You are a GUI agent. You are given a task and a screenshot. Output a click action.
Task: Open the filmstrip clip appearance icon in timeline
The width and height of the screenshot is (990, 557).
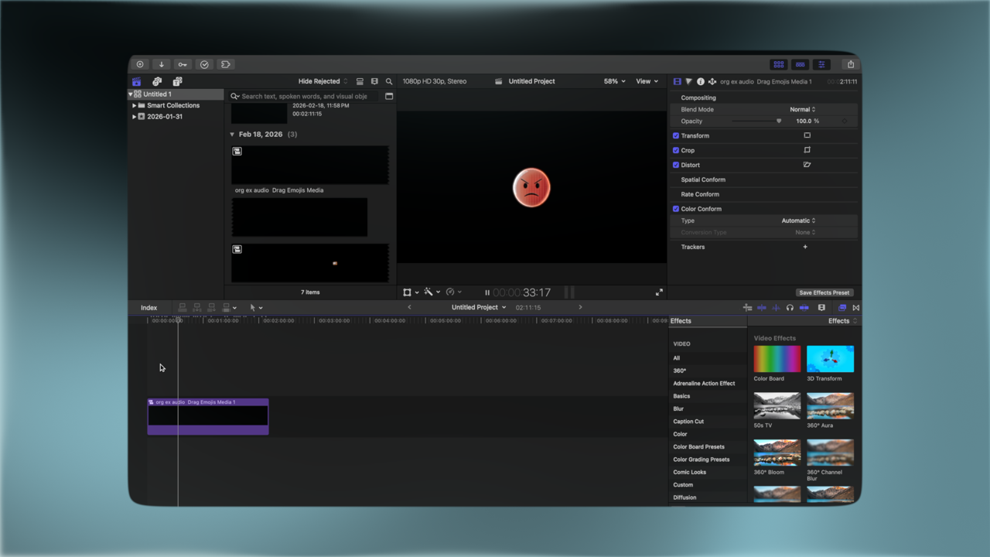[x=821, y=308]
